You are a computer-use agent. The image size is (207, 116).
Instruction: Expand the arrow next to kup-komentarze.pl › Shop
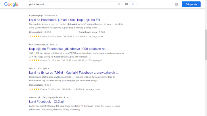point(57,45)
